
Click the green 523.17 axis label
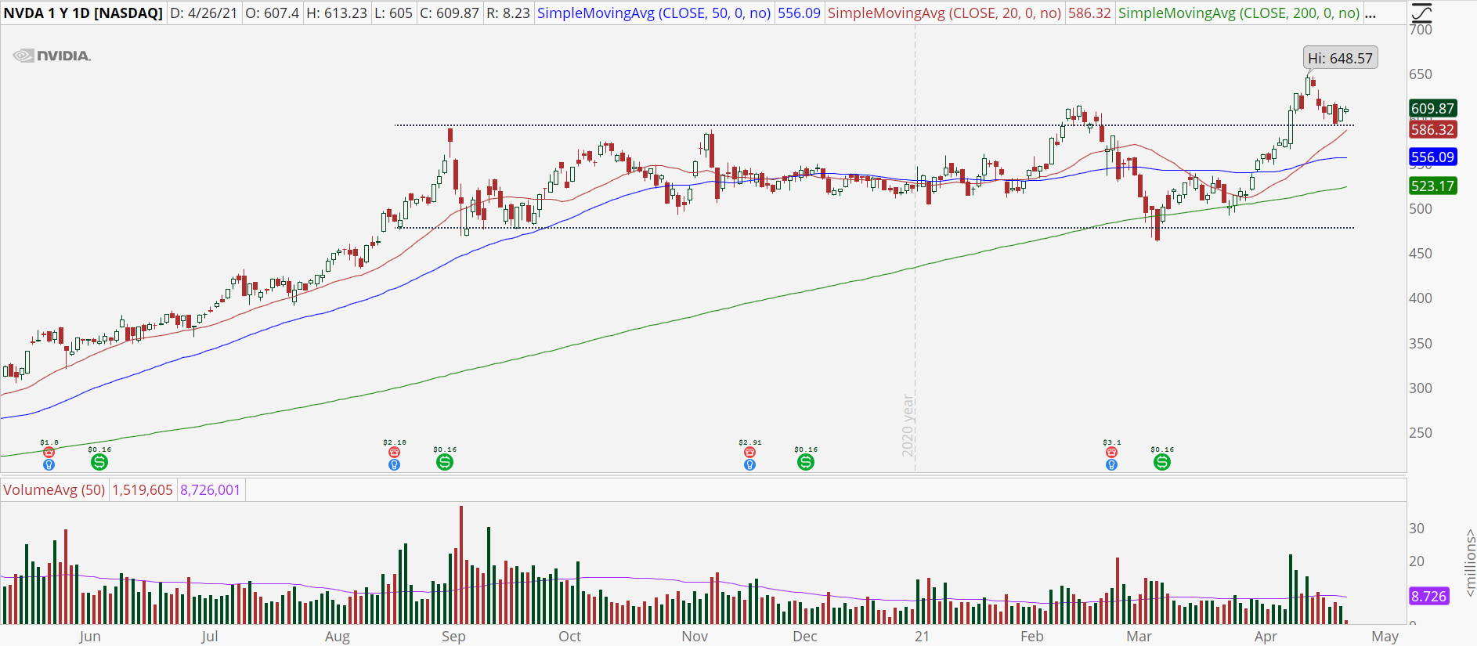[1432, 186]
